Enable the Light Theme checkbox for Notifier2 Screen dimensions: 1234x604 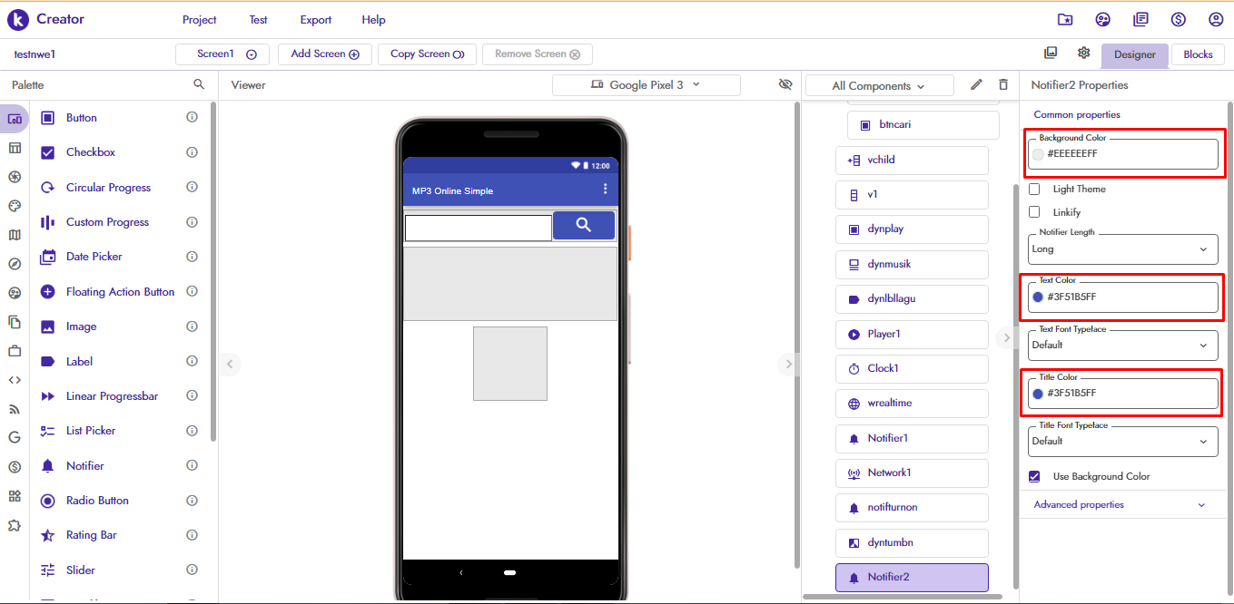point(1034,189)
